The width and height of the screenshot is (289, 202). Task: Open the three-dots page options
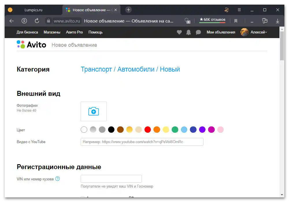pos(252,22)
